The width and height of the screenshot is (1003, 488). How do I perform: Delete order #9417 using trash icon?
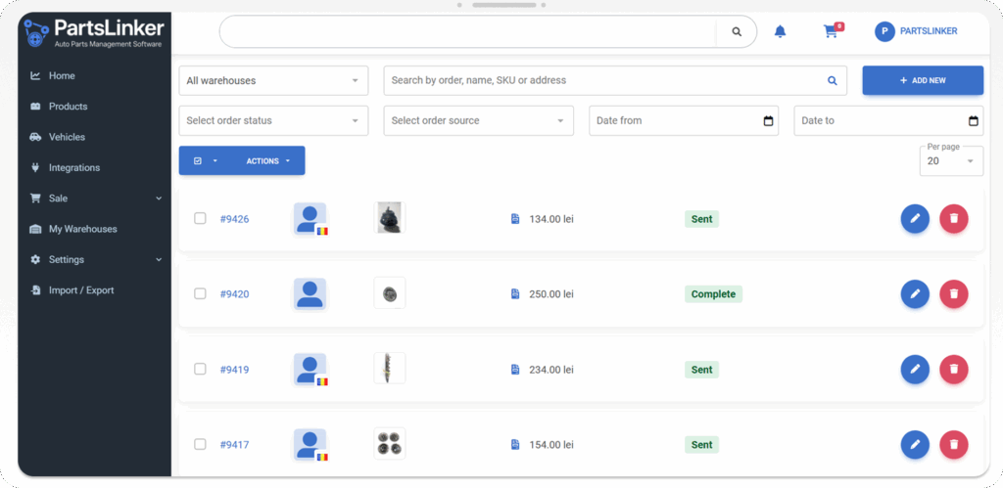[953, 445]
